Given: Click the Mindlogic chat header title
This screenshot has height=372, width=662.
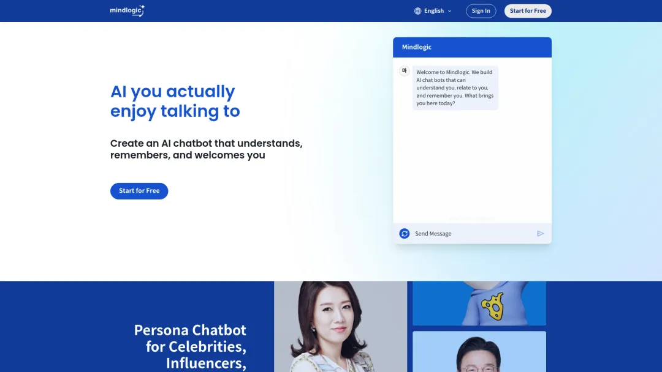Looking at the screenshot, I should 417,47.
